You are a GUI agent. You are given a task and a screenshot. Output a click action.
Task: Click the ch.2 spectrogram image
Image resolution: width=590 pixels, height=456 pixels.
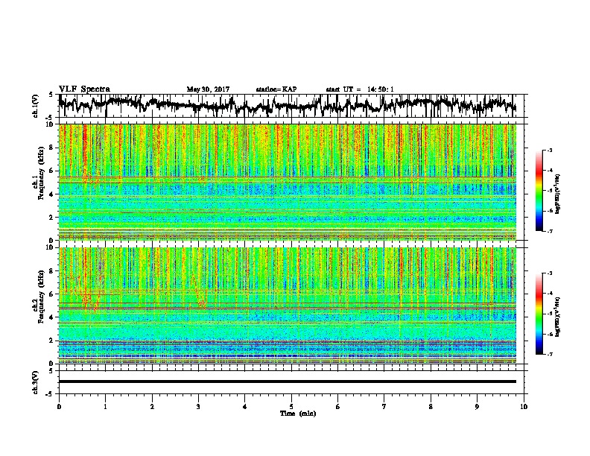288,305
